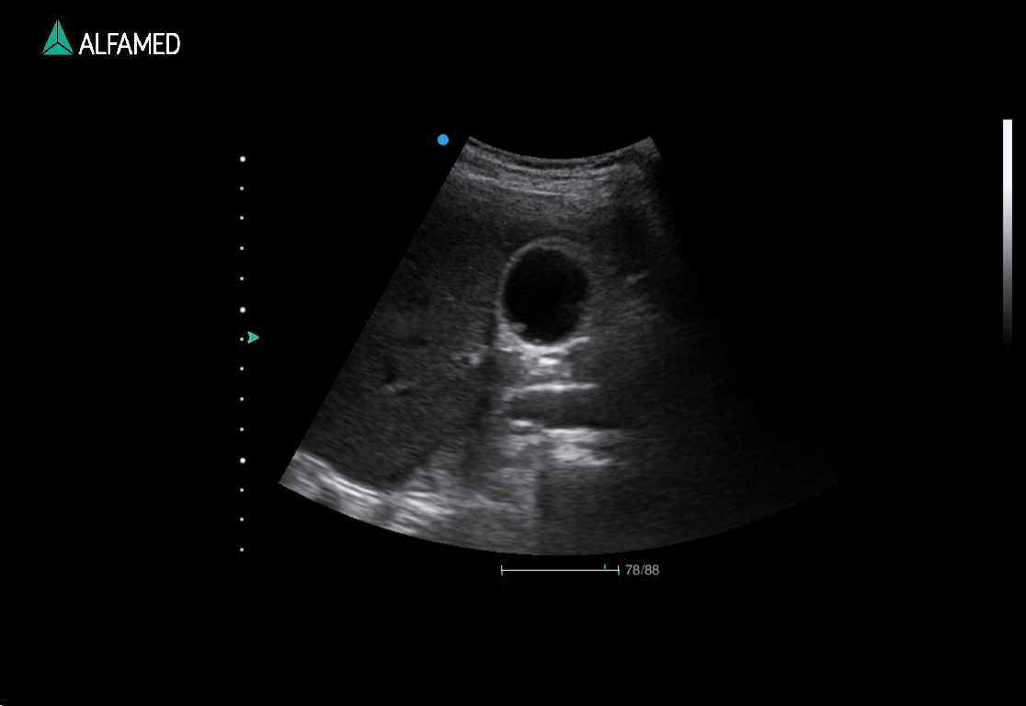1026x706 pixels.
Task: Click the near-field layered lines at scan top
Action: pyautogui.click(x=559, y=176)
